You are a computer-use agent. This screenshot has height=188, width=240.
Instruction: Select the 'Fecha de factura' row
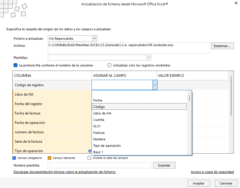tap(52, 113)
